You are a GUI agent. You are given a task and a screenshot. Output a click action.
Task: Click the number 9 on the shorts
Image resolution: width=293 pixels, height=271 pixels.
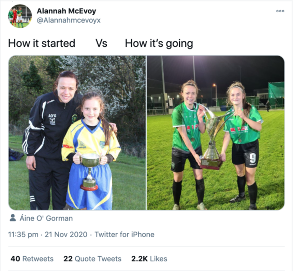(x=252, y=159)
